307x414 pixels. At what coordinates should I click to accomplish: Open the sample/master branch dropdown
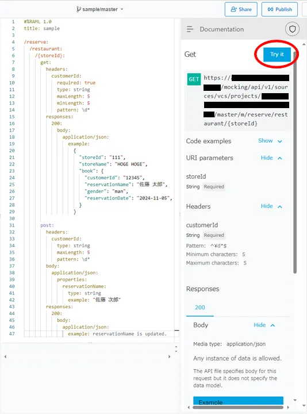pyautogui.click(x=100, y=9)
